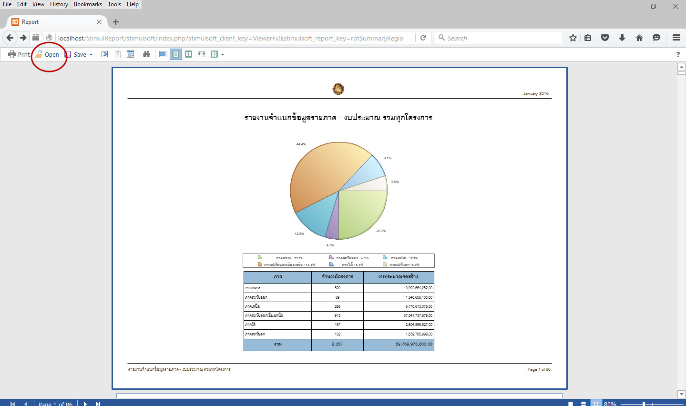Open Find with the binoculars icon
This screenshot has height=406, width=686.
tap(146, 54)
